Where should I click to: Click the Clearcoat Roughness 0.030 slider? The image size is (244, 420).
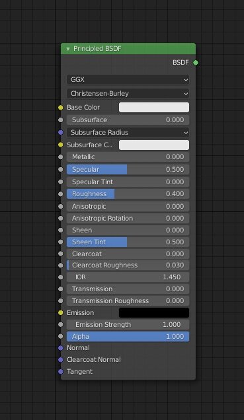point(128,265)
